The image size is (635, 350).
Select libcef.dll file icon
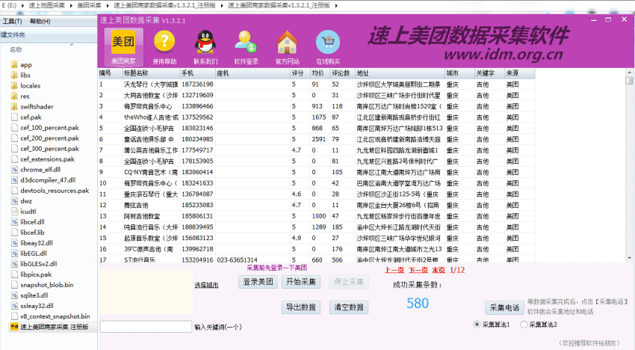point(14,222)
